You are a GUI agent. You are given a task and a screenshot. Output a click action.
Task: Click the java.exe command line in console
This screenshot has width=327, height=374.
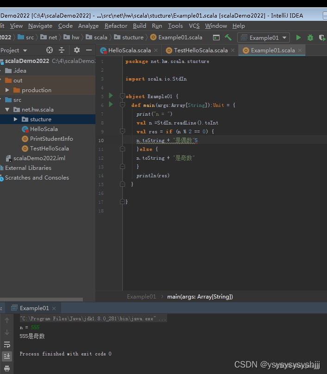point(93,318)
